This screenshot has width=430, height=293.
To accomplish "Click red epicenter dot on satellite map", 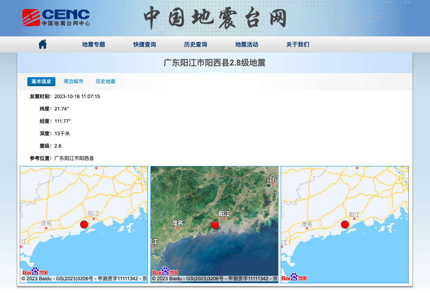I will tap(215, 225).
